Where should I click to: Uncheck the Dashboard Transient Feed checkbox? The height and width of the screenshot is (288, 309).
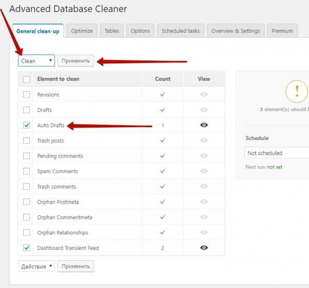point(26,248)
